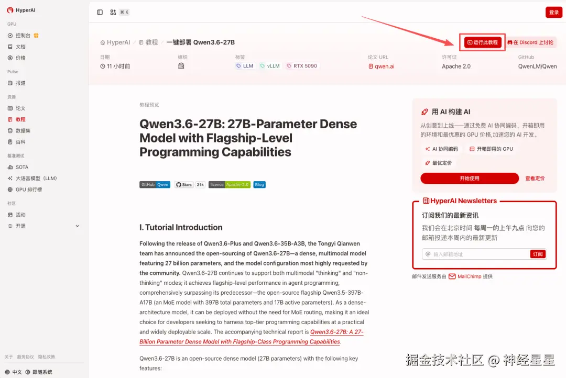566x378 pixels.
Task: Click the Blog badge
Action: 259,185
